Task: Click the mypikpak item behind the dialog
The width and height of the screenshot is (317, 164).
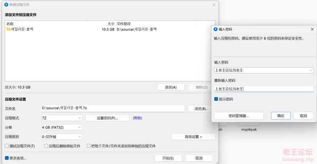Action: pyautogui.click(x=249, y=130)
